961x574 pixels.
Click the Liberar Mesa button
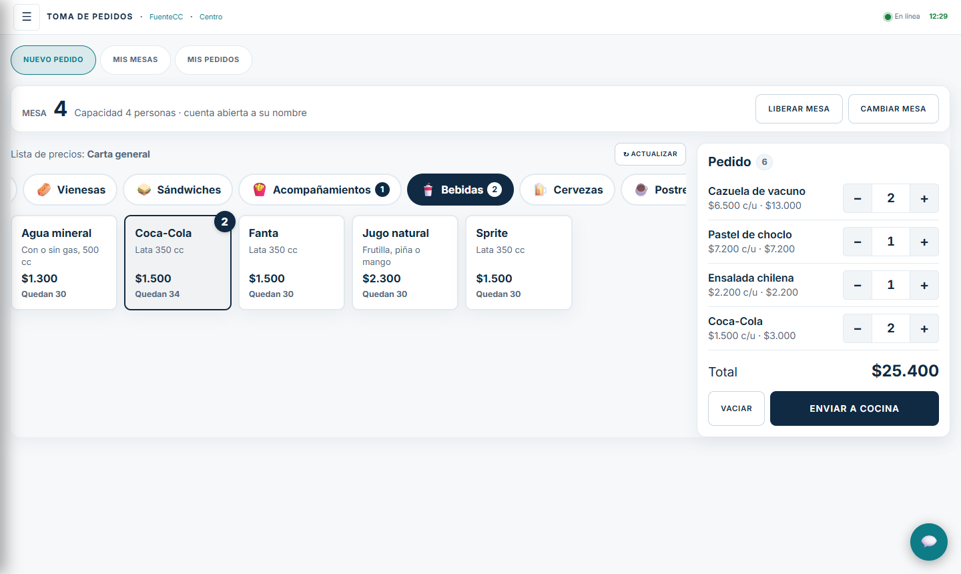tap(799, 109)
